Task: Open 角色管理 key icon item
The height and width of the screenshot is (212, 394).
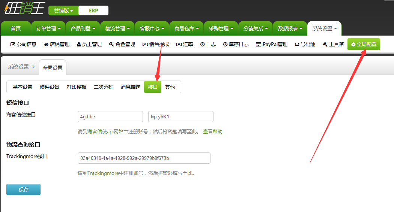Action: pos(122,45)
